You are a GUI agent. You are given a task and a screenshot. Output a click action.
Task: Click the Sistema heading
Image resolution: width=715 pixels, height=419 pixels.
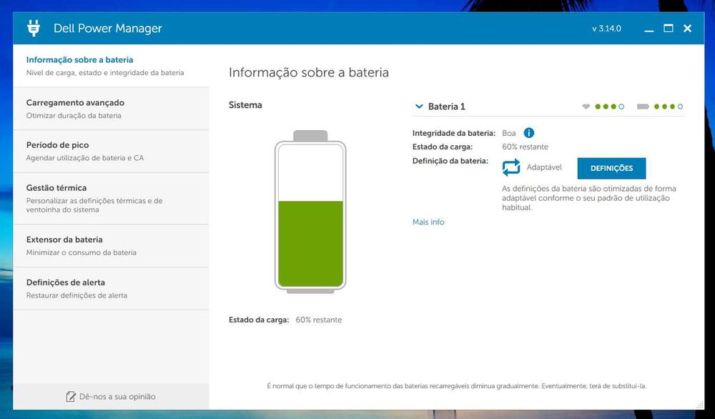coord(245,105)
